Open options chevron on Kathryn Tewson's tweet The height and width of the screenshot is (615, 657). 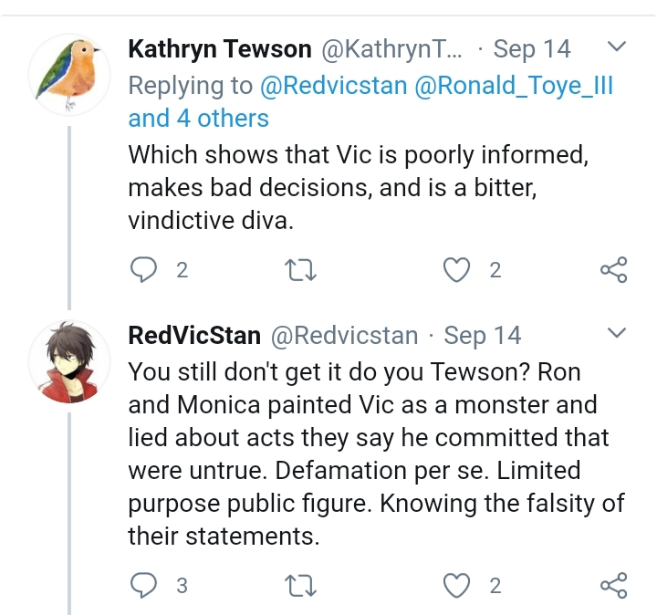tap(616, 46)
